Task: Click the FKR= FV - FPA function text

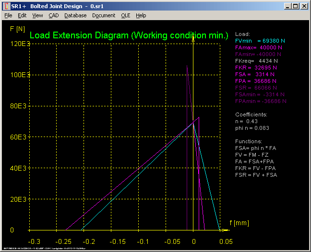Action: point(256,168)
